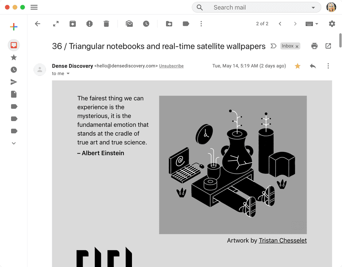Open the third label icon in sidebar

14,131
